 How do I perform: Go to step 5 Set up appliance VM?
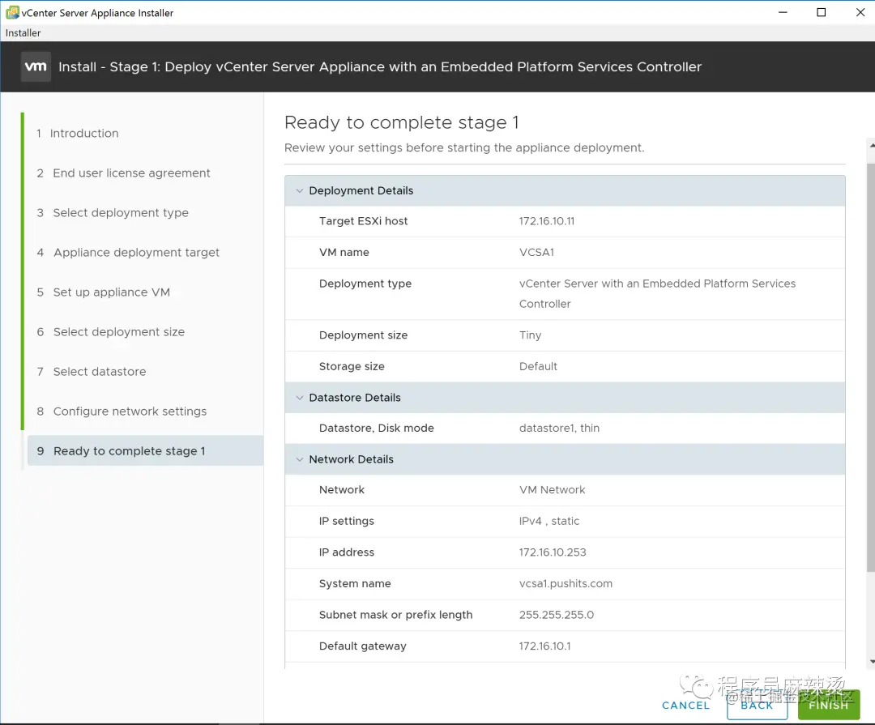pyautogui.click(x=103, y=292)
